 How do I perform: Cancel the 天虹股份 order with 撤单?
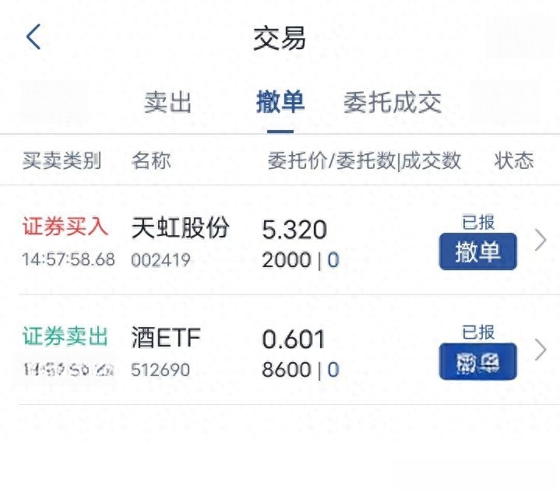pos(478,252)
